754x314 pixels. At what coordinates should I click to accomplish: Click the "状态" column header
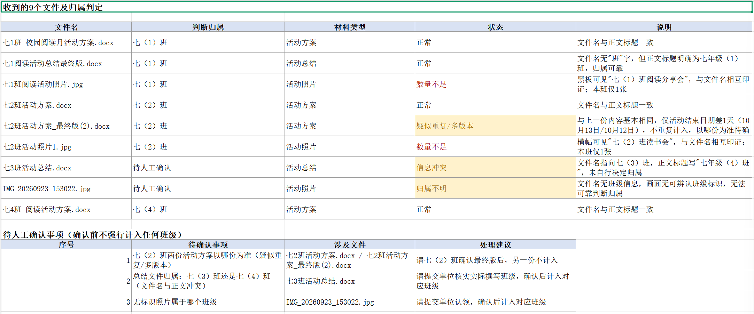tap(495, 27)
